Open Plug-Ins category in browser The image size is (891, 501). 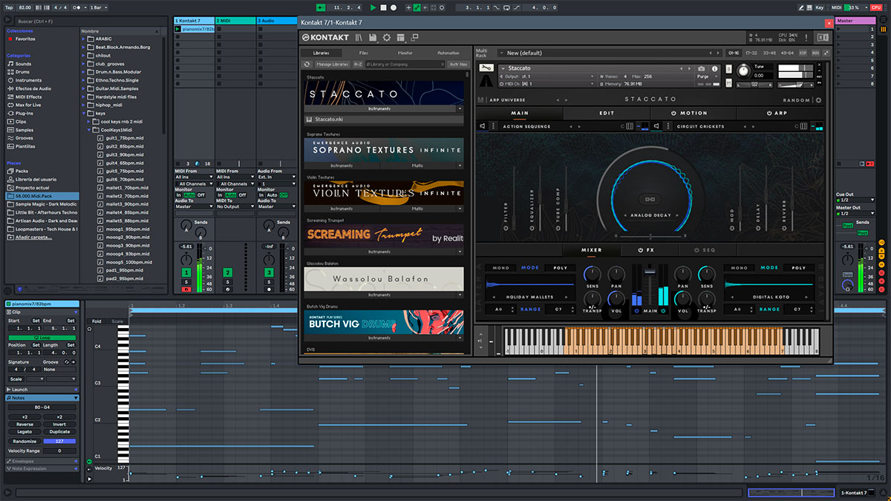coord(22,114)
